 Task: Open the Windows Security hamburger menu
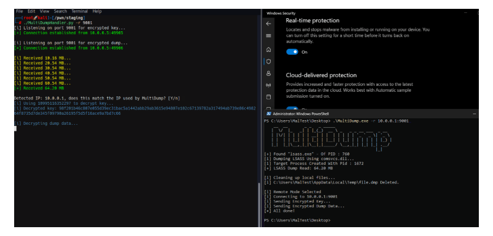pos(268,35)
